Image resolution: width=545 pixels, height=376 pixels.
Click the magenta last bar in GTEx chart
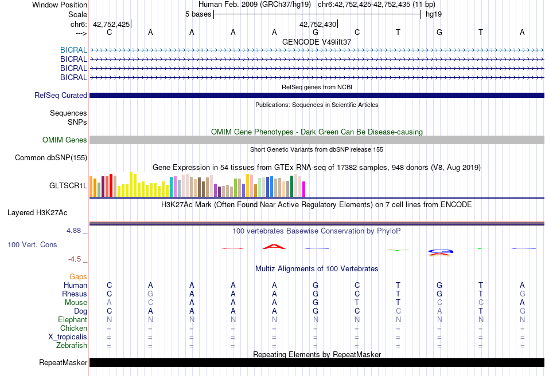(x=303, y=189)
